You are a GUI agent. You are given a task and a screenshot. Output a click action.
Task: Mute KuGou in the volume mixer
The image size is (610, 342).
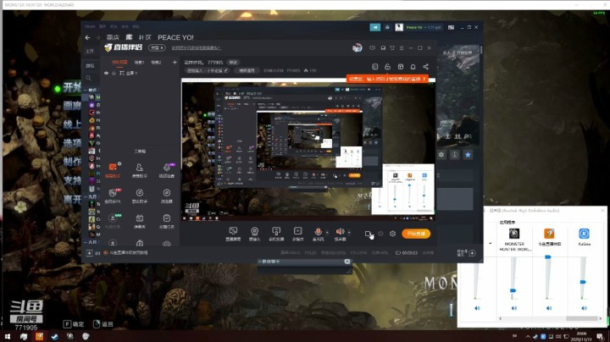click(x=584, y=308)
